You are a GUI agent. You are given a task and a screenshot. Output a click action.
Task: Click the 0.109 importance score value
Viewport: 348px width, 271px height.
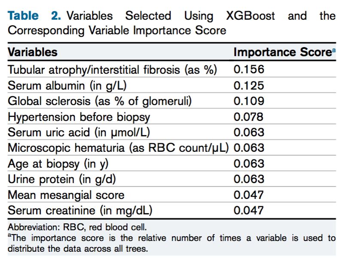tap(249, 101)
